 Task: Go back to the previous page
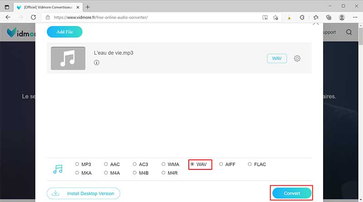click(8, 17)
